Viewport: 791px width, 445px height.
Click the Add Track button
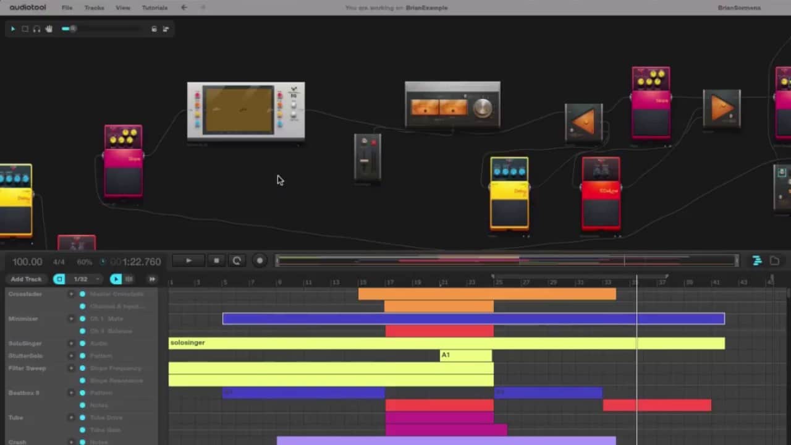click(x=26, y=279)
